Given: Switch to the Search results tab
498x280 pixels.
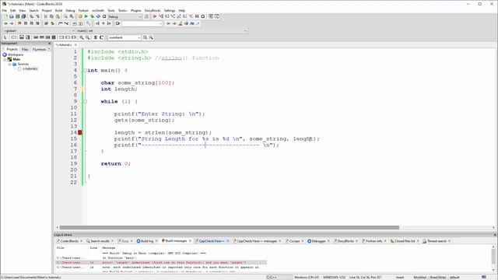Looking at the screenshot, I should (x=98, y=241).
